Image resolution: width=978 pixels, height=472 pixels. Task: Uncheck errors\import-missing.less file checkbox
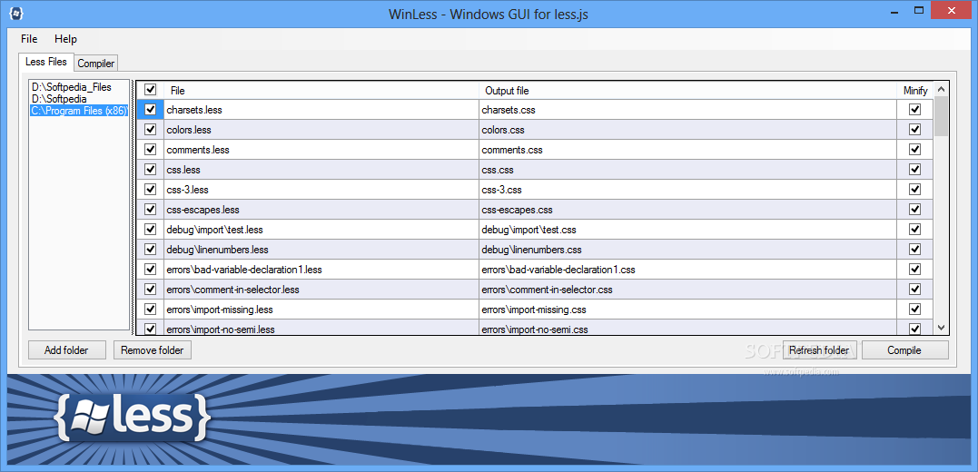[x=151, y=310]
